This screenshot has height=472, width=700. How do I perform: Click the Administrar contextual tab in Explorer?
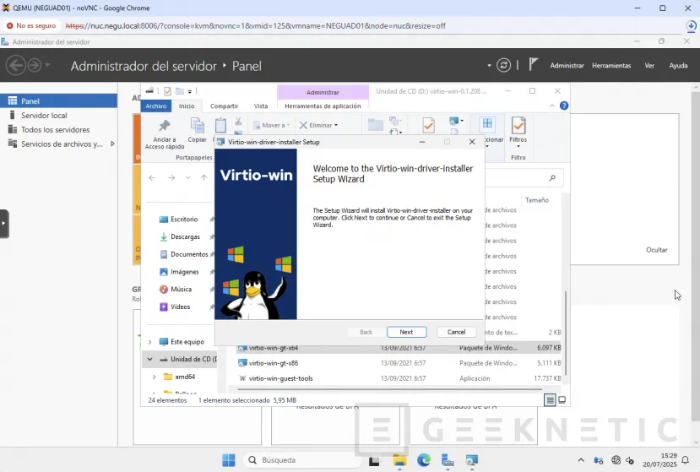click(323, 92)
